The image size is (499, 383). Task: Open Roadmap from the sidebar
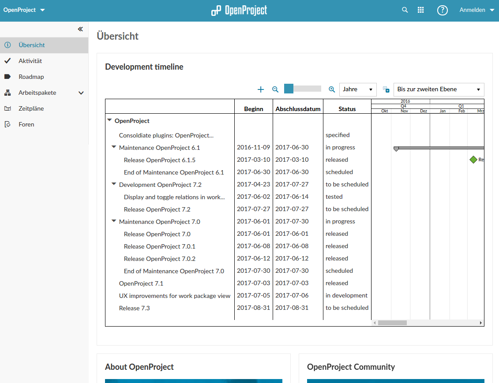click(31, 77)
